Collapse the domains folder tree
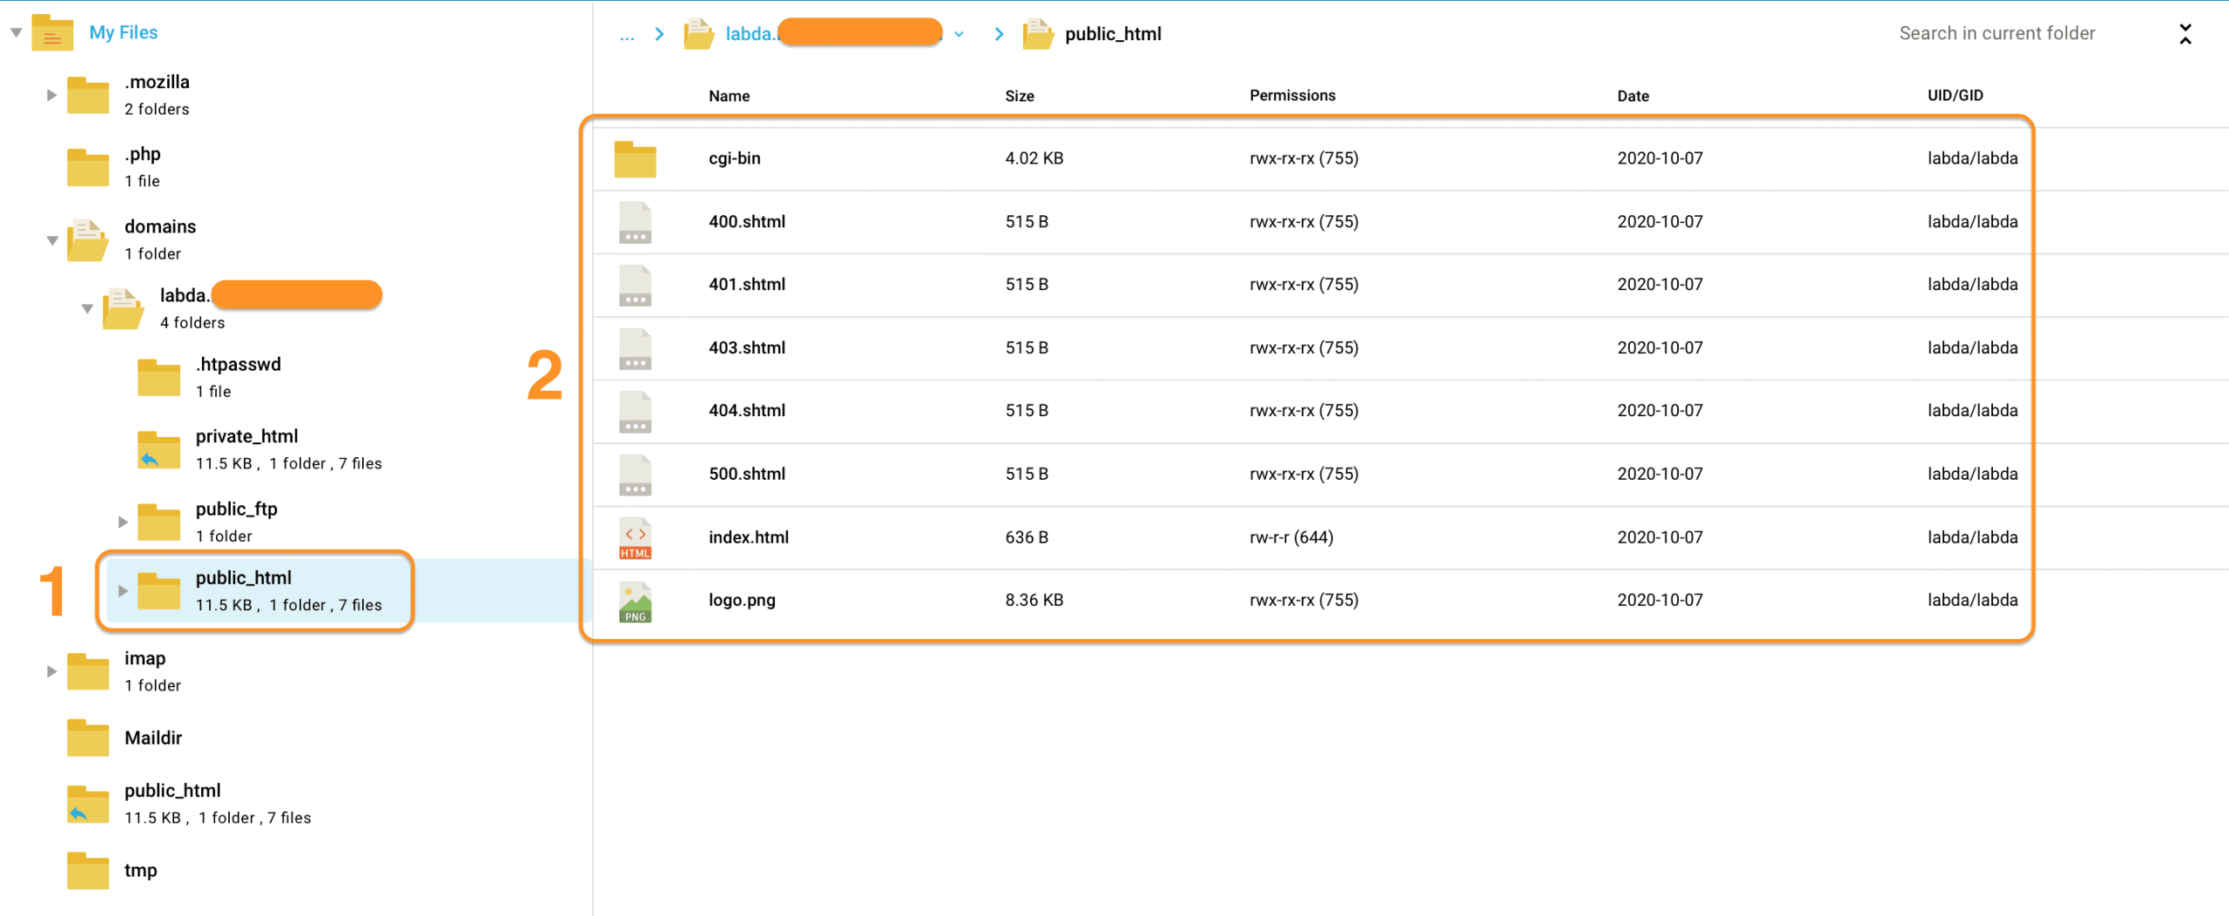Screen dimensions: 2229x916 [x=51, y=240]
